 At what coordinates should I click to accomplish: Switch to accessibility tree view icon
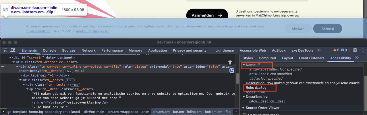(230, 62)
